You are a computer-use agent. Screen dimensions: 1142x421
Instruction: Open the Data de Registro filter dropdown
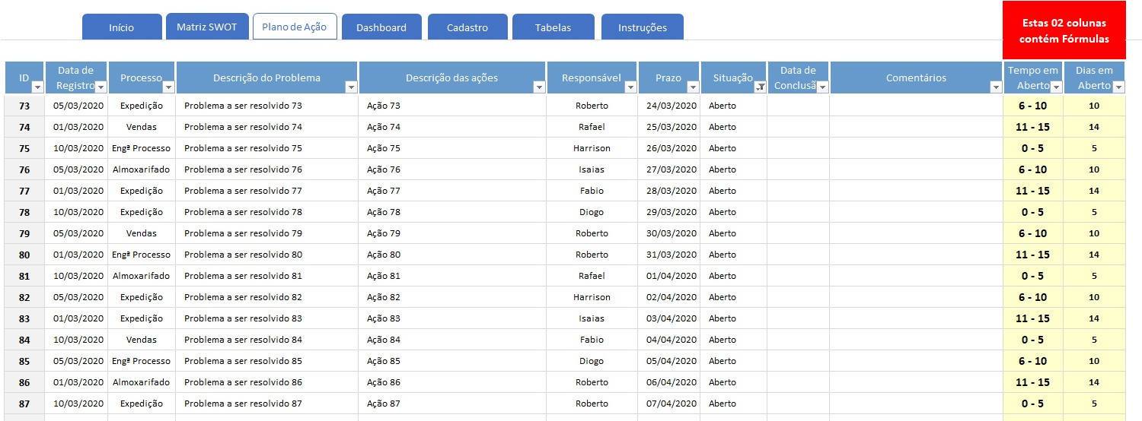click(x=101, y=87)
